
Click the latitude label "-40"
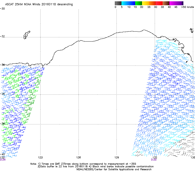click(2, 154)
